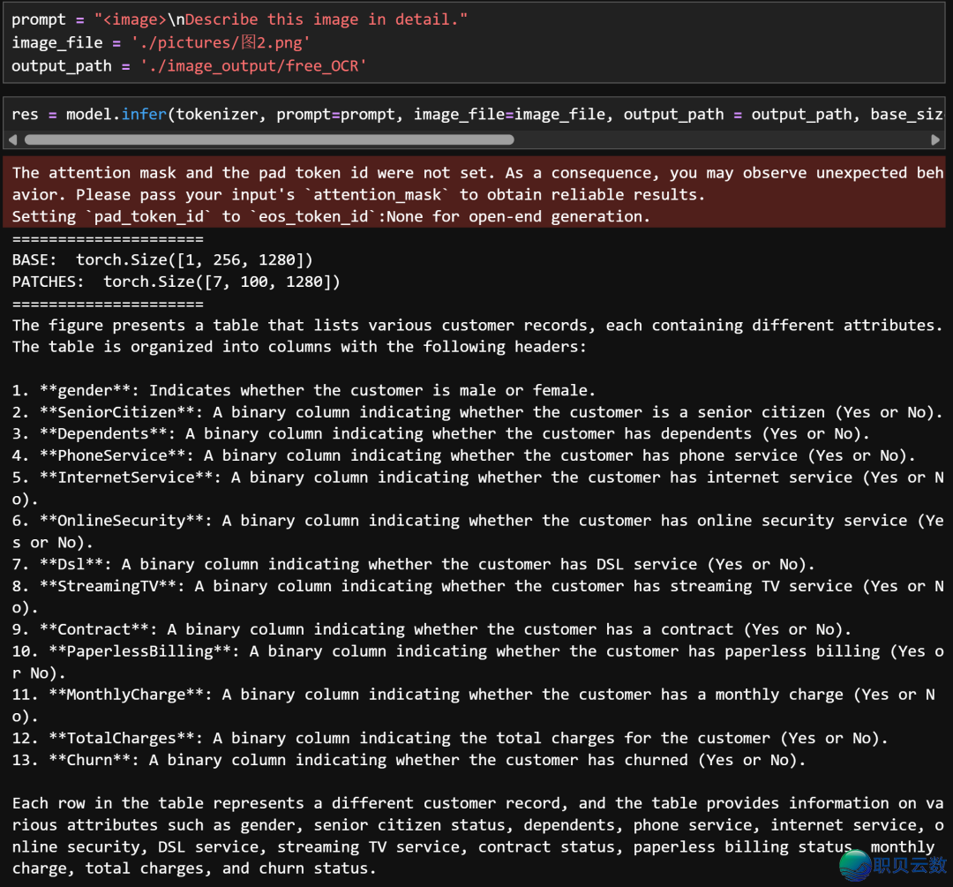Click the BASE torch.Size output line

(x=162, y=259)
